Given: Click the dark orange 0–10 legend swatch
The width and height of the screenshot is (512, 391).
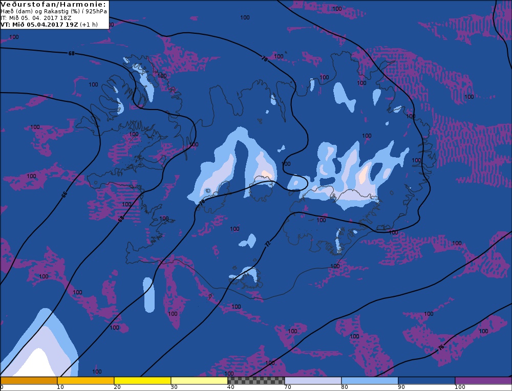Looking at the screenshot, I should click(29, 381).
